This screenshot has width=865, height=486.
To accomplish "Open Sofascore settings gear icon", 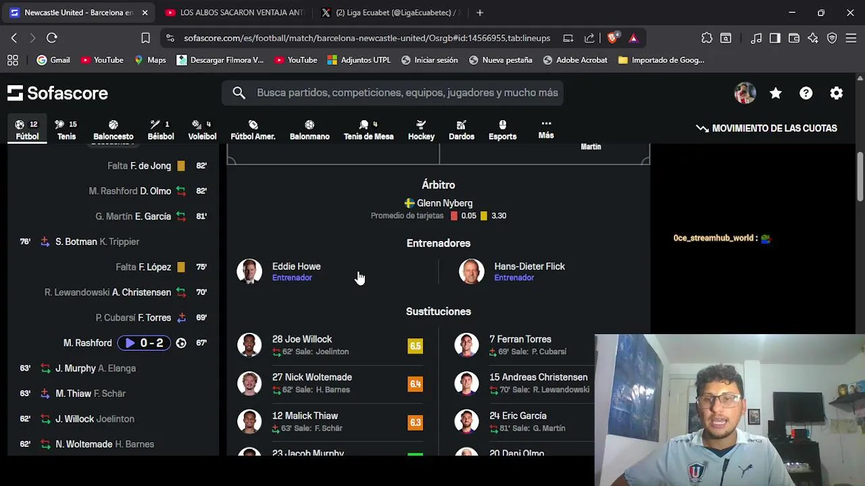I will pyautogui.click(x=837, y=93).
